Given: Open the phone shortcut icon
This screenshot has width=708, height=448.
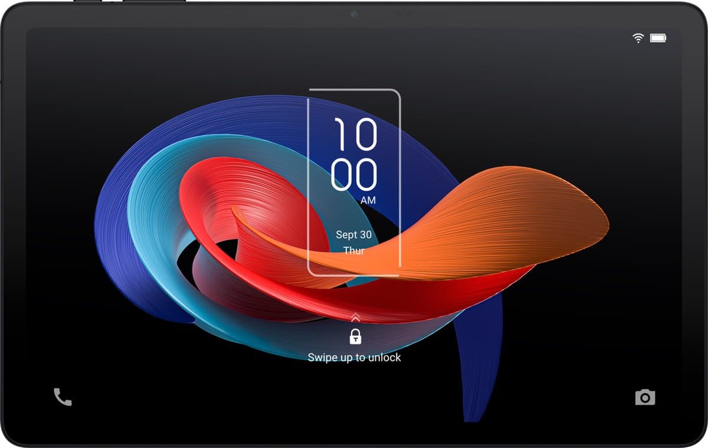Looking at the screenshot, I should 63,397.
